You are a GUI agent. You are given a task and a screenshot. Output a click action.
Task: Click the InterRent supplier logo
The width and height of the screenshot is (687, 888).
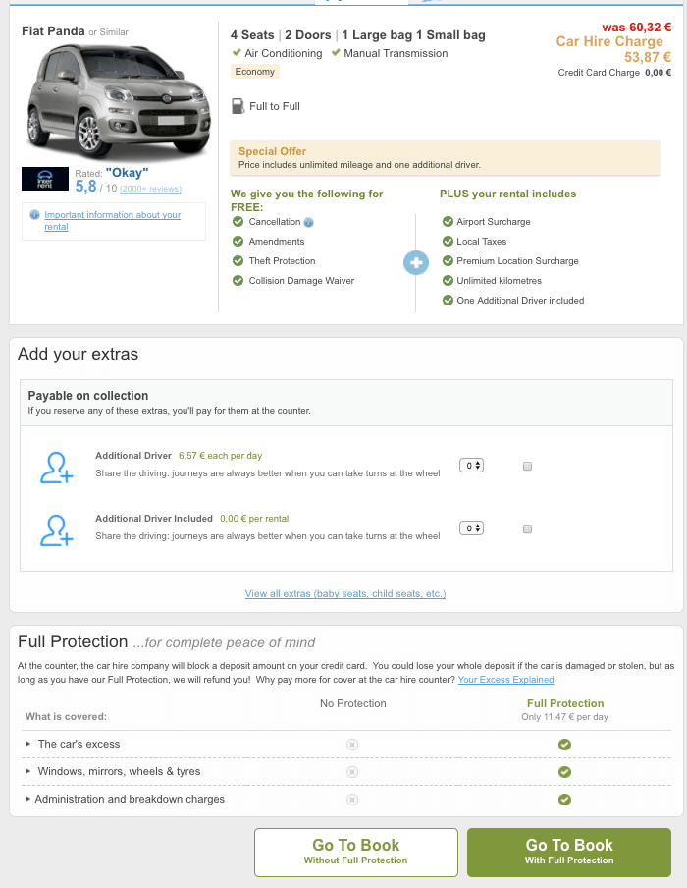click(x=45, y=179)
